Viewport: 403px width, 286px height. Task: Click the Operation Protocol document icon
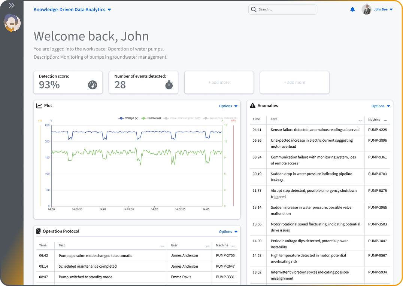coord(39,231)
